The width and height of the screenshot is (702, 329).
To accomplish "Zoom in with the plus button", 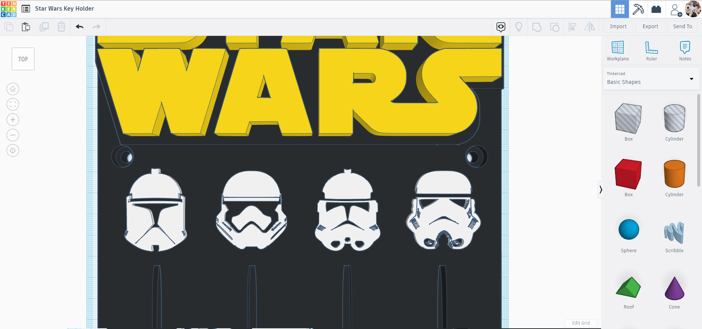I will click(x=13, y=120).
